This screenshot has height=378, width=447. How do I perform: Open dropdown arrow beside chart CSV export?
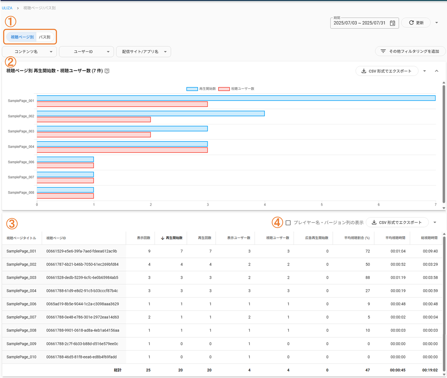coord(424,71)
